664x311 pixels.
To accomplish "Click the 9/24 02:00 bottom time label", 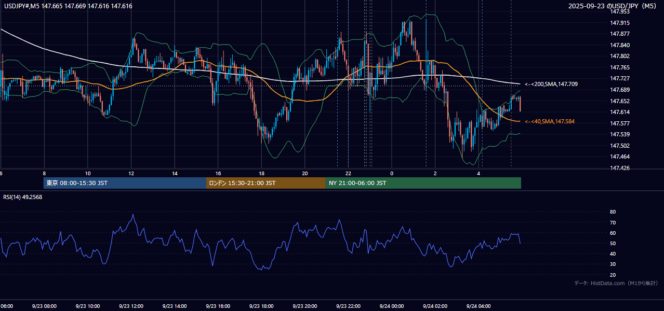I will [435, 306].
